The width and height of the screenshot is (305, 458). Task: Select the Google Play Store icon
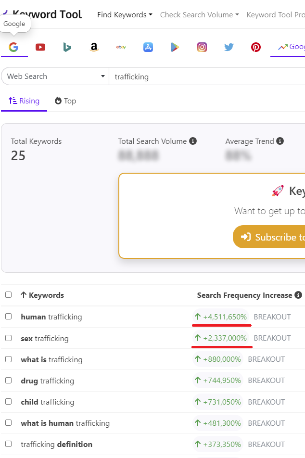(x=175, y=47)
